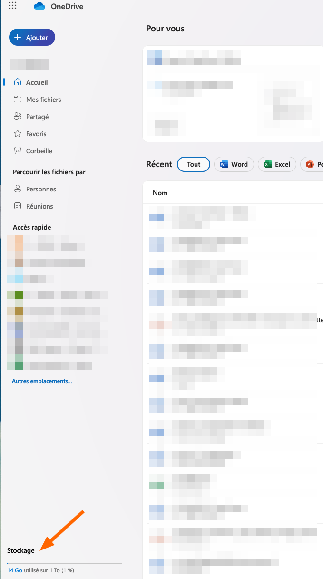Viewport: 323px width, 579px height.
Task: Click the Ajouter button
Action: (32, 37)
